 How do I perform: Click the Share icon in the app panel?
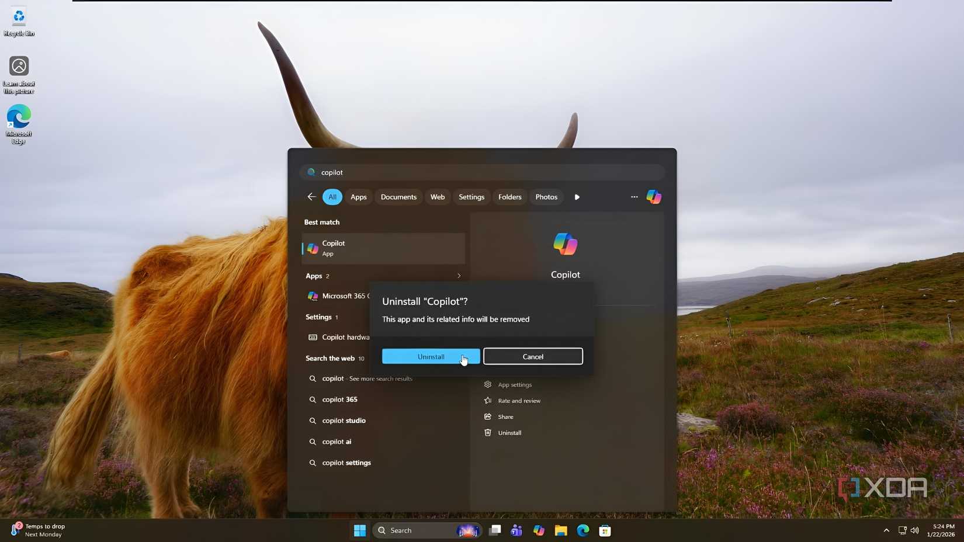coord(488,416)
